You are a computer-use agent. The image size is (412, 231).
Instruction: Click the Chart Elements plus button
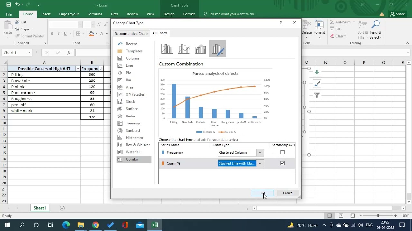pos(317,73)
